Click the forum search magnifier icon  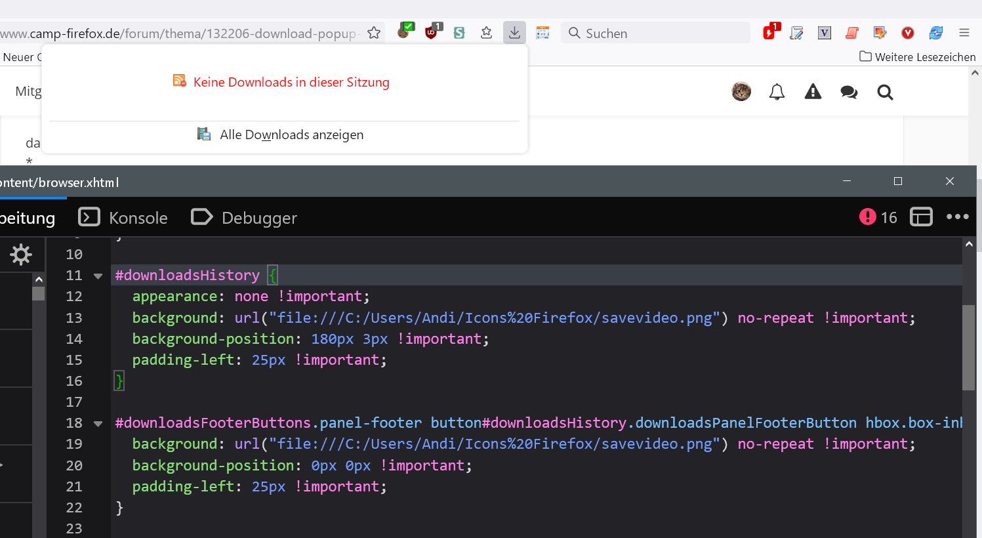point(885,92)
